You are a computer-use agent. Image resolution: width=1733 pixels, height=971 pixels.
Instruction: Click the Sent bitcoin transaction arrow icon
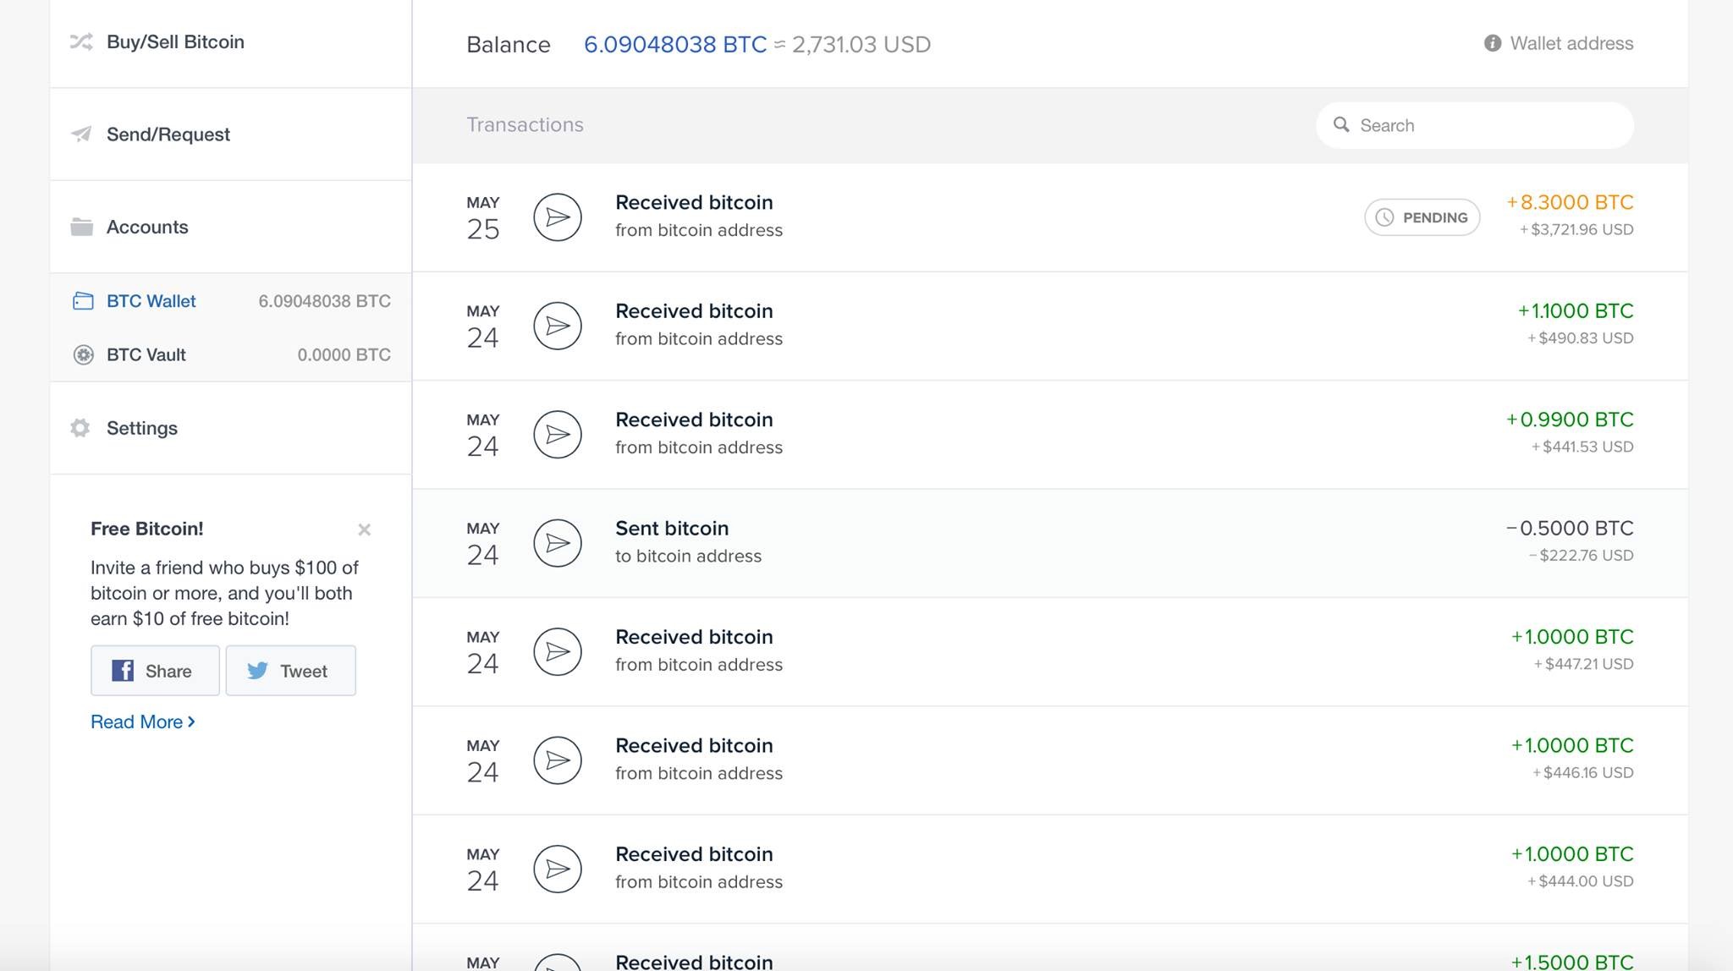[x=558, y=543]
